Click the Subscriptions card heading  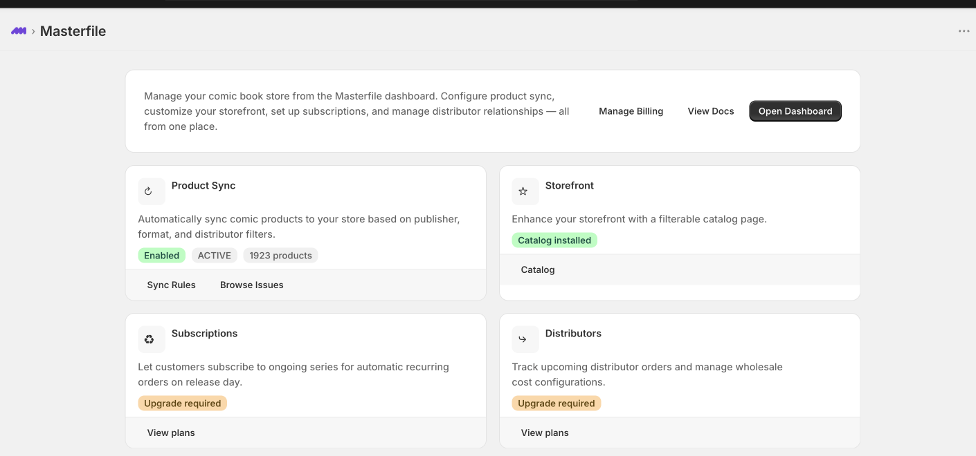tap(204, 334)
